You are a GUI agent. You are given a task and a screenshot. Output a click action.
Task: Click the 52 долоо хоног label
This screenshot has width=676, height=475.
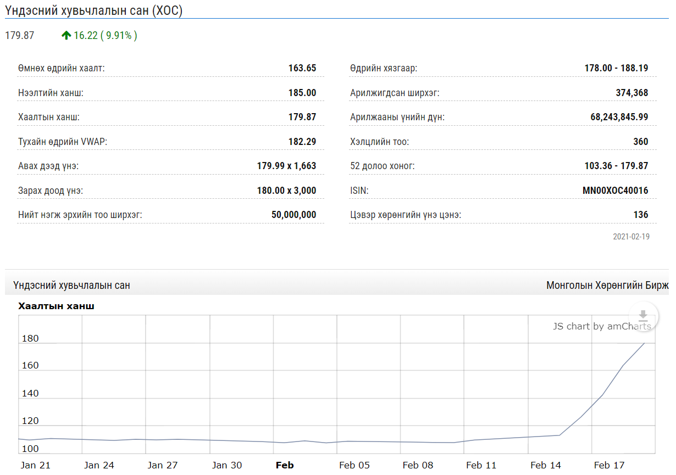tap(383, 166)
